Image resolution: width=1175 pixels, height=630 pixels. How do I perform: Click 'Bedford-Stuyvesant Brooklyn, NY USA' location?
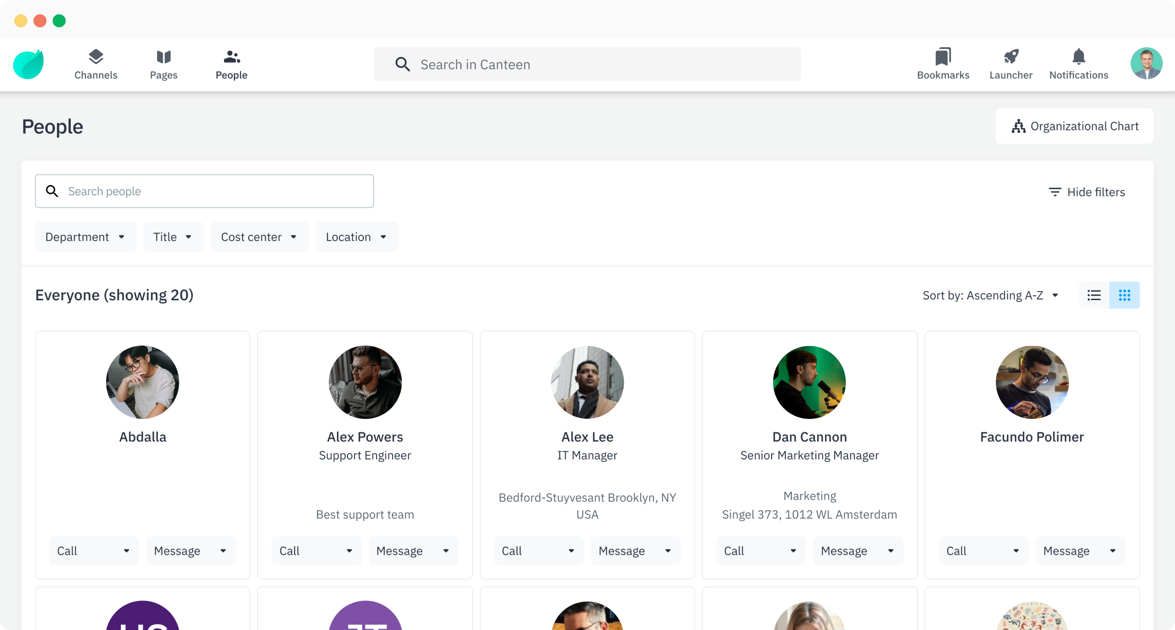[x=587, y=506]
